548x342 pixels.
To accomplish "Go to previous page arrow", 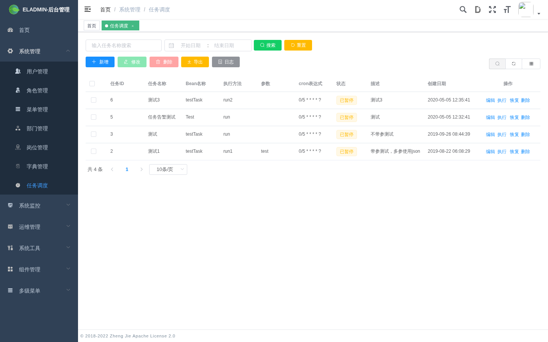I will tap(112, 169).
